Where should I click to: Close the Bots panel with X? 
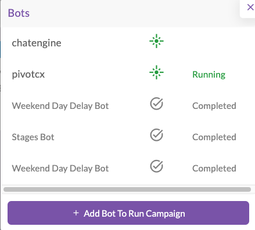coord(250,8)
